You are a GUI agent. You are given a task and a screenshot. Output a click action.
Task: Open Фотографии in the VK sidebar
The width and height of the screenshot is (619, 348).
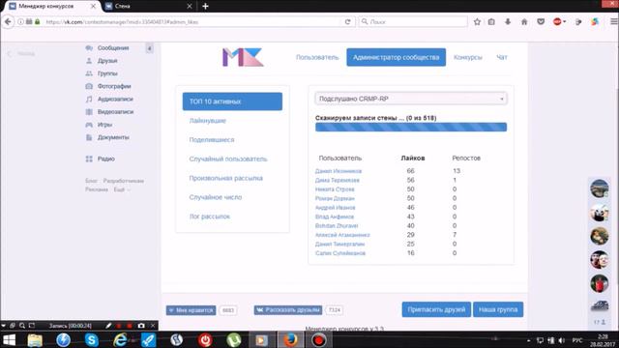click(x=114, y=86)
